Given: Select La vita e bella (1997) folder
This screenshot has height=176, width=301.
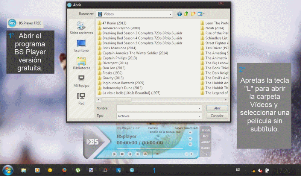Looking at the screenshot, I should tap(129, 93).
